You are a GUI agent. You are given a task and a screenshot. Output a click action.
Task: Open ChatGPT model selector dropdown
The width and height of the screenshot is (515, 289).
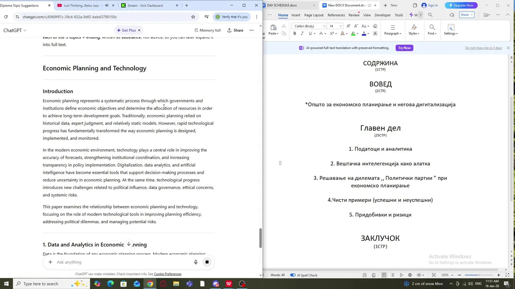pos(15,30)
